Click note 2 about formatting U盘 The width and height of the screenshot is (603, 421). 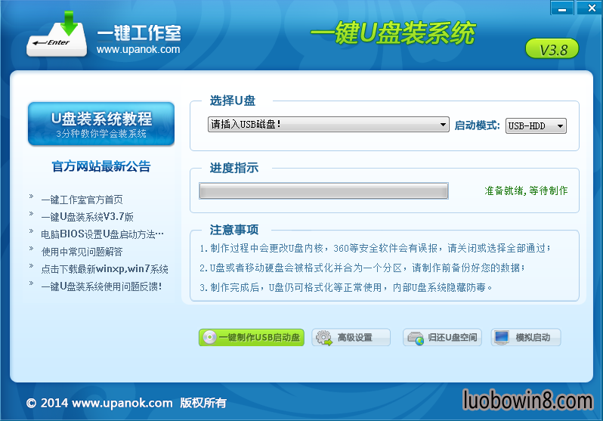[362, 268]
